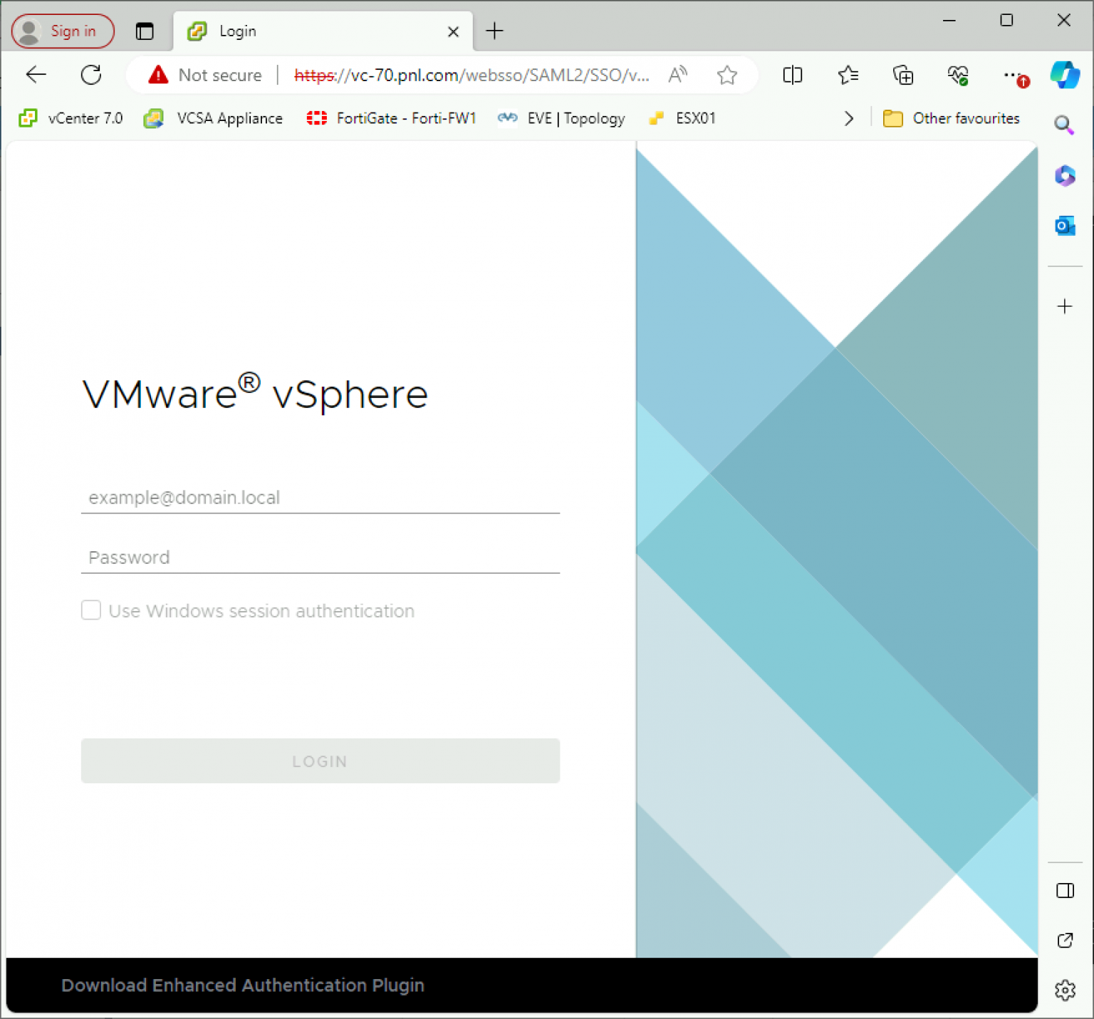Open the vCenter 7.0 bookmark
1094x1019 pixels.
71,118
